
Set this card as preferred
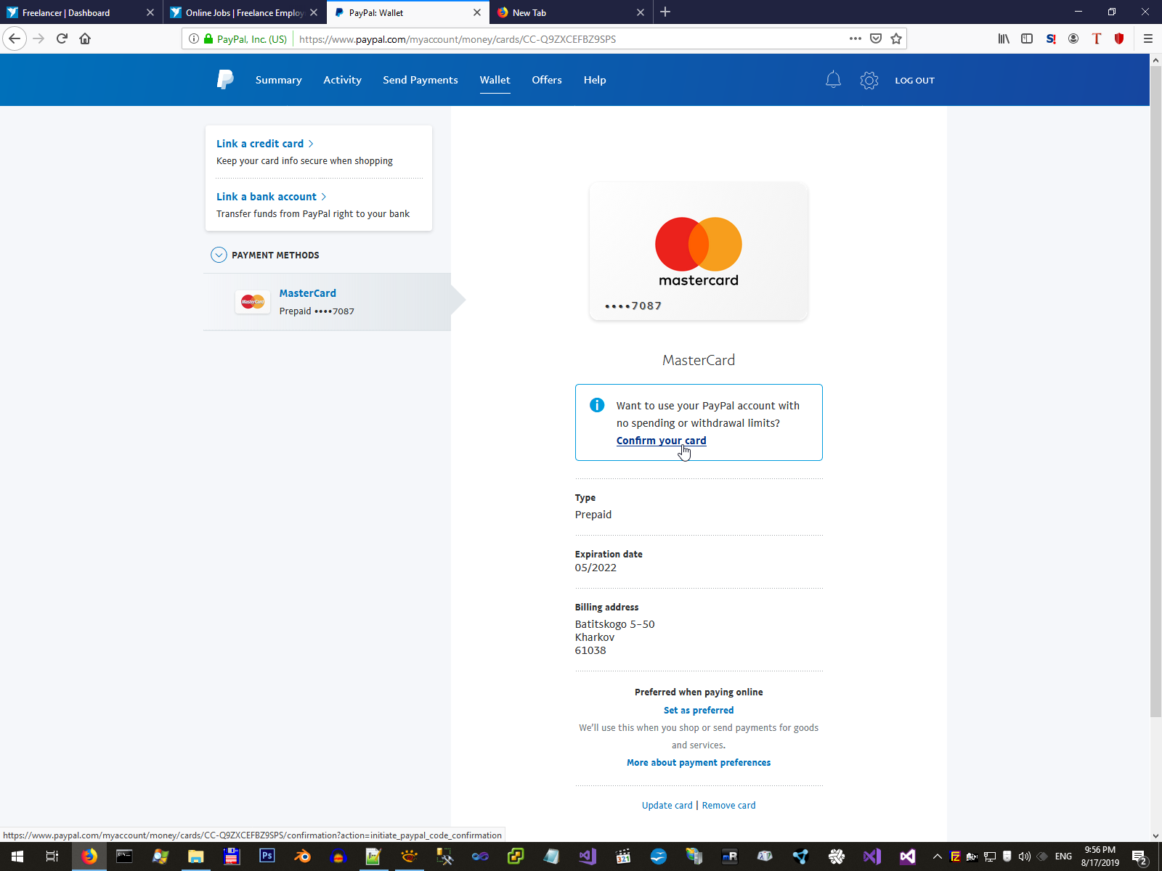coord(699,711)
